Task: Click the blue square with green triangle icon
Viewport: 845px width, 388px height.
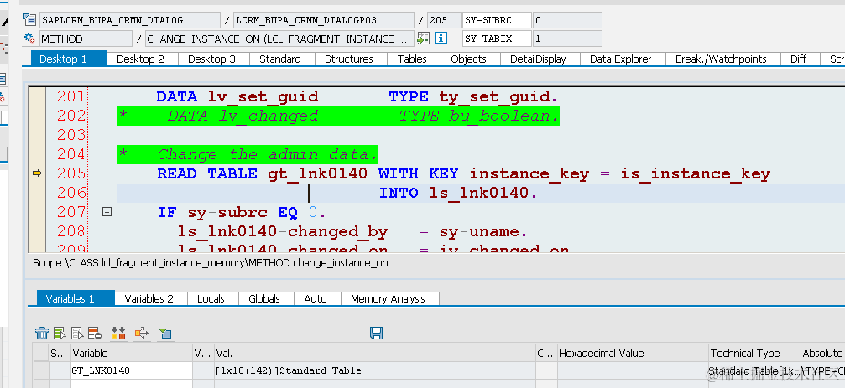Action: 165,334
